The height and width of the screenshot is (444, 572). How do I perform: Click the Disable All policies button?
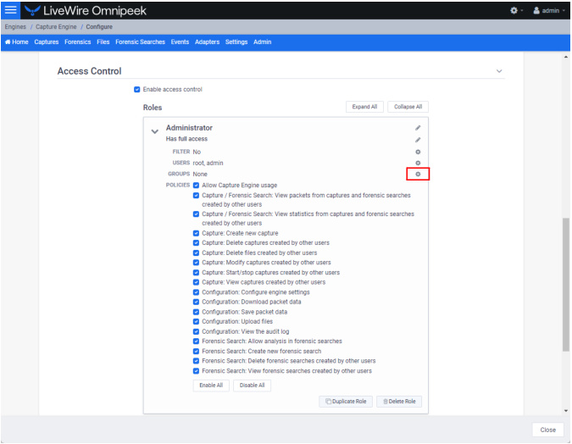tap(252, 386)
